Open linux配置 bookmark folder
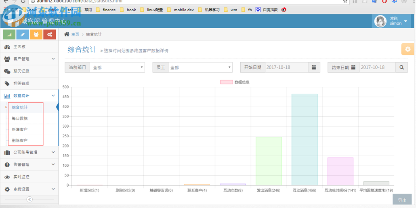Viewport: 416px width, 208px height. click(x=151, y=10)
